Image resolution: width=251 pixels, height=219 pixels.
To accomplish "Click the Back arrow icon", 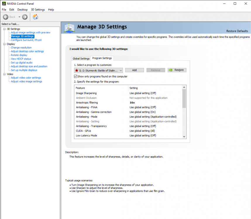I will point(6,17).
